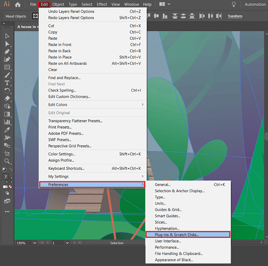Screen dimensions: 268x266
Task: Expand the Edit Colors submenu
Action: (x=95, y=105)
